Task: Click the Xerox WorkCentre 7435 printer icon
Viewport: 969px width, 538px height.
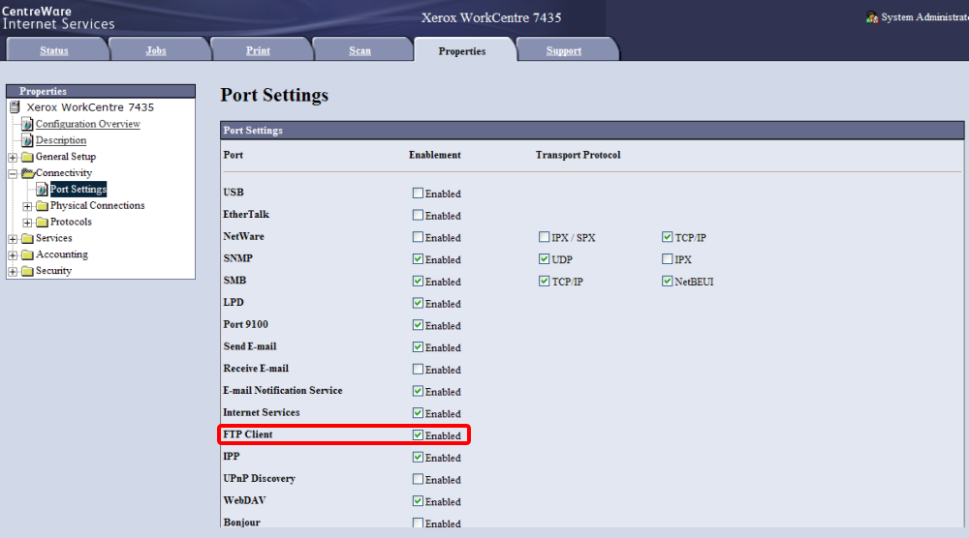Action: (15, 107)
